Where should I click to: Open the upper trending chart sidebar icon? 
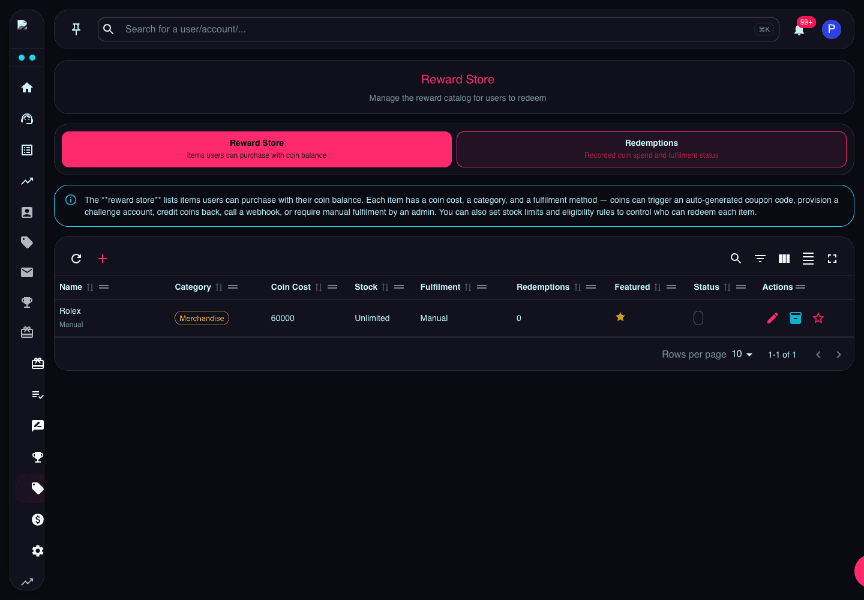pos(27,181)
